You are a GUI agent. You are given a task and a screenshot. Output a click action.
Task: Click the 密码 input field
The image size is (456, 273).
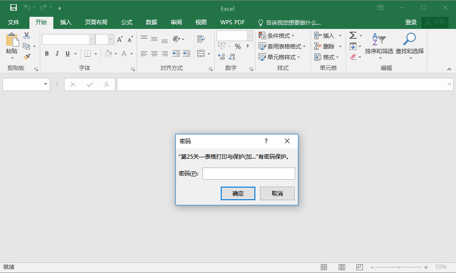click(249, 174)
